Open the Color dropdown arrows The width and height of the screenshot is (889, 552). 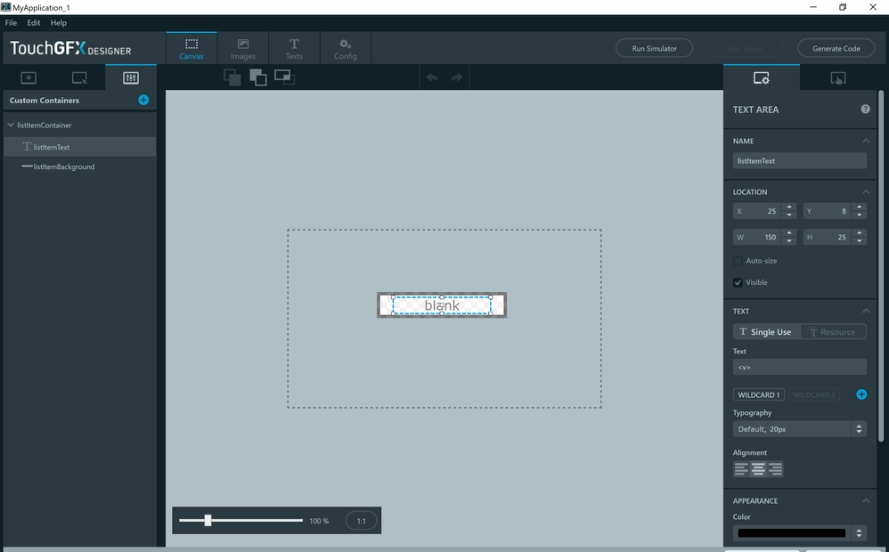tap(859, 532)
